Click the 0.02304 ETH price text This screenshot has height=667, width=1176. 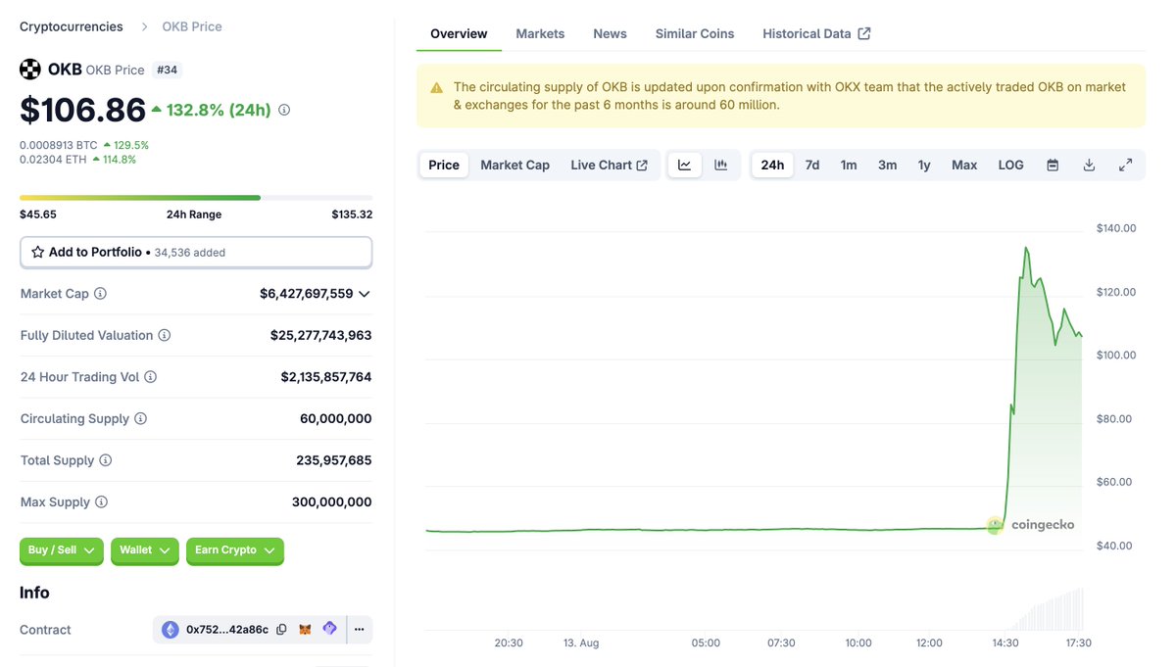click(53, 159)
